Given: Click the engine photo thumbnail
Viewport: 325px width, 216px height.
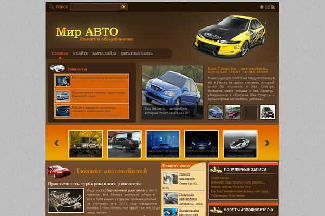Looking at the screenshot, I should (x=66, y=200).
